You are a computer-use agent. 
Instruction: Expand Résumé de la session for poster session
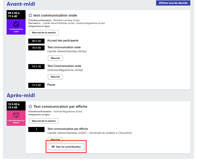[44, 121]
